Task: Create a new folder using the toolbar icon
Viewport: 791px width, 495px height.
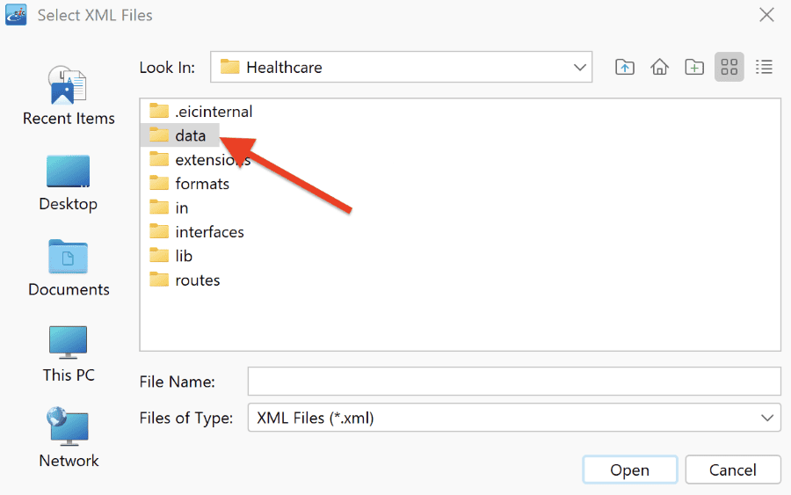Action: pos(694,67)
